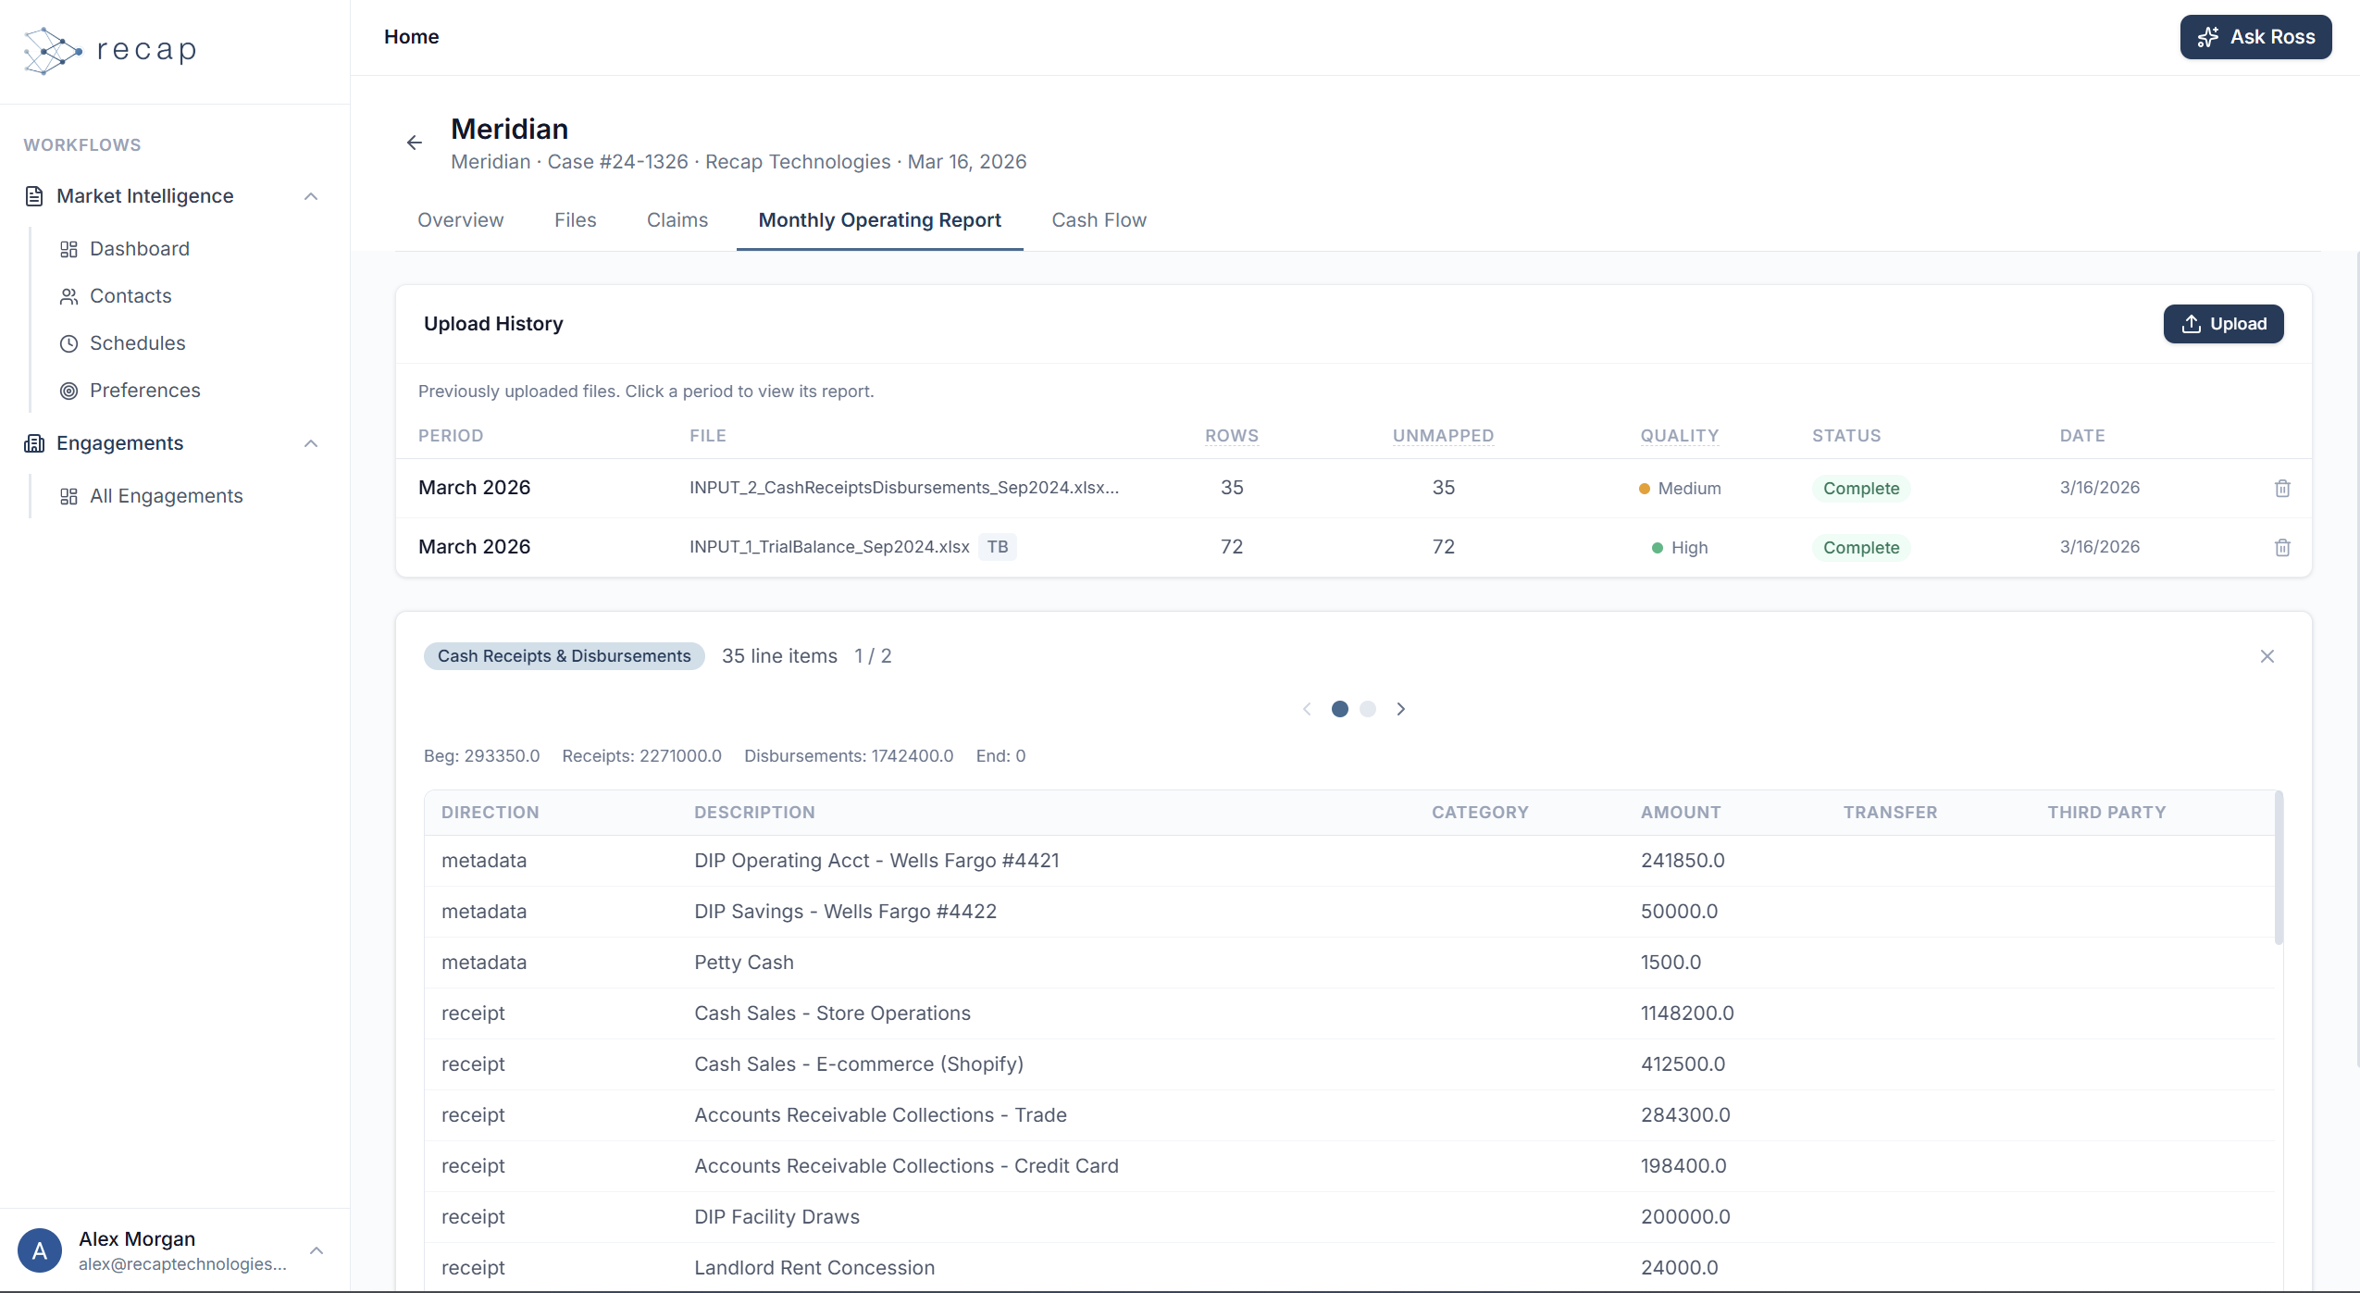Click the back arrow next to Meridian
This screenshot has height=1293, width=2360.
[x=414, y=142]
